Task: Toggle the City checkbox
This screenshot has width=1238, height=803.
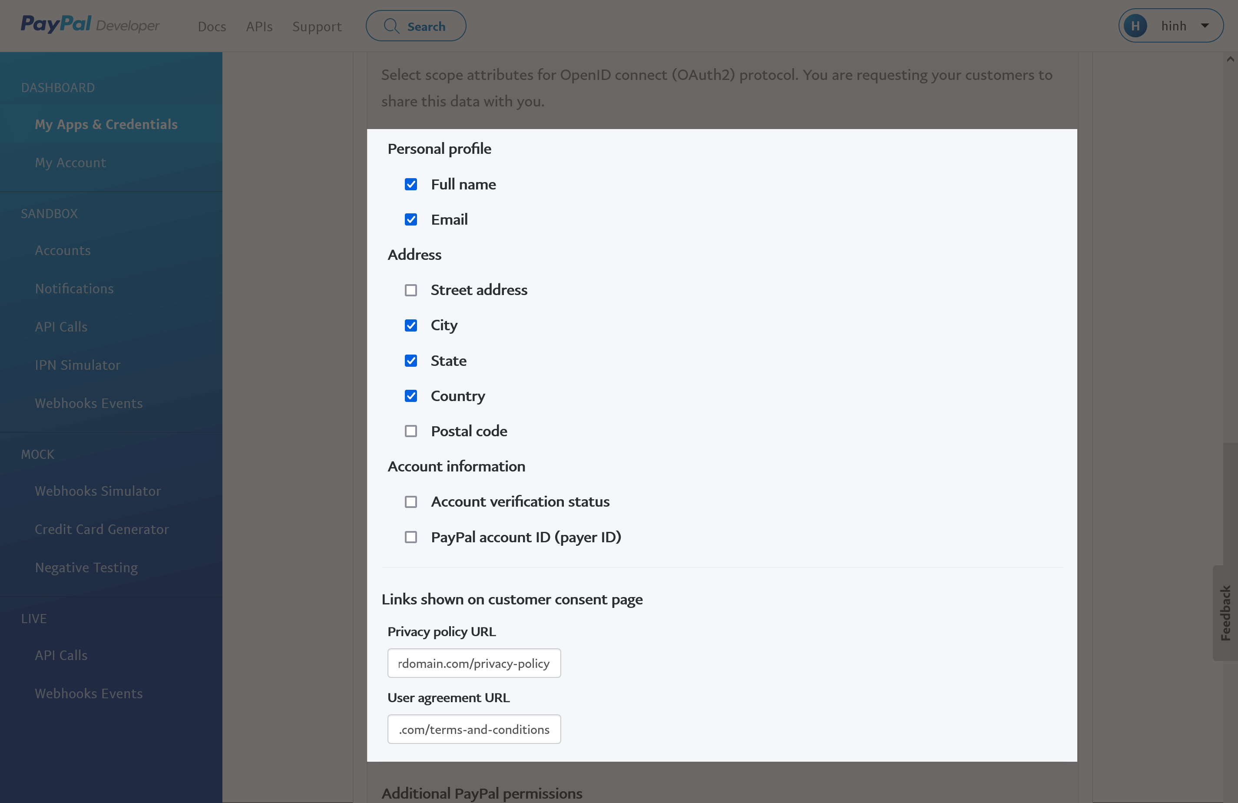Action: 411,325
